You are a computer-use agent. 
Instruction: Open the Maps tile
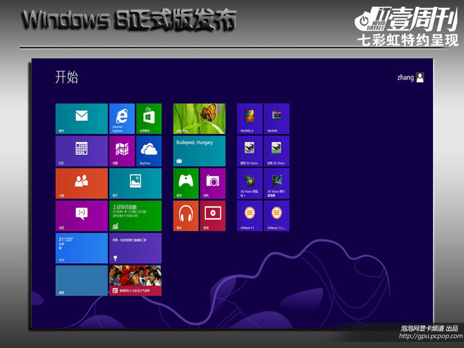pyautogui.click(x=122, y=151)
